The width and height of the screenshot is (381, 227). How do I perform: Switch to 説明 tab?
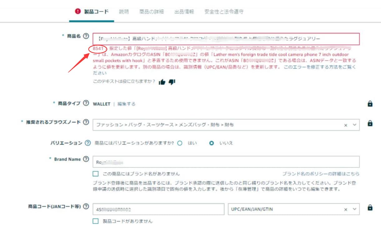(124, 12)
